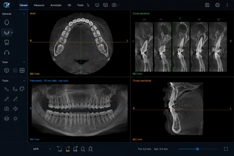Select the head/skull view icon under General

click(7, 23)
